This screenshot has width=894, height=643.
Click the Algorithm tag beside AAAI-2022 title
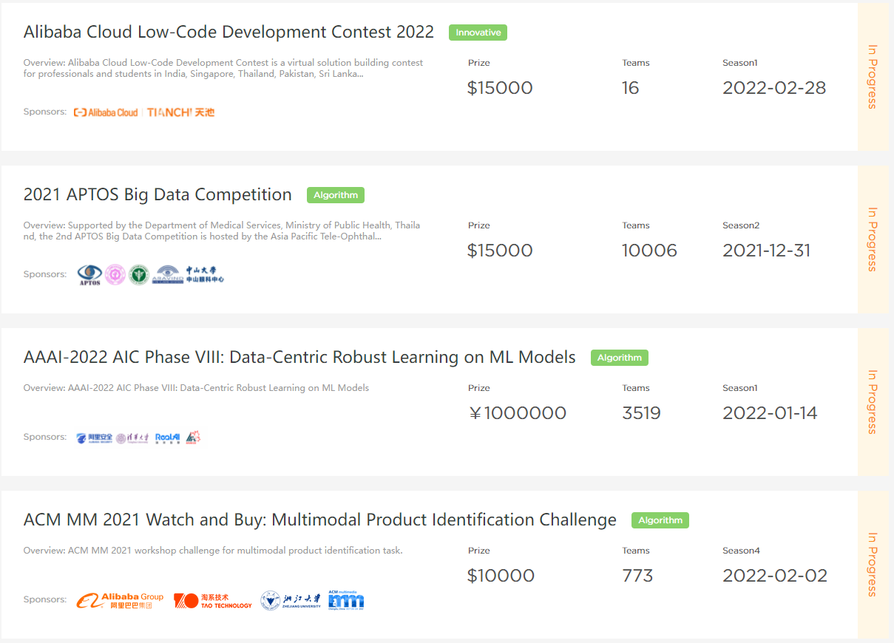pos(619,358)
